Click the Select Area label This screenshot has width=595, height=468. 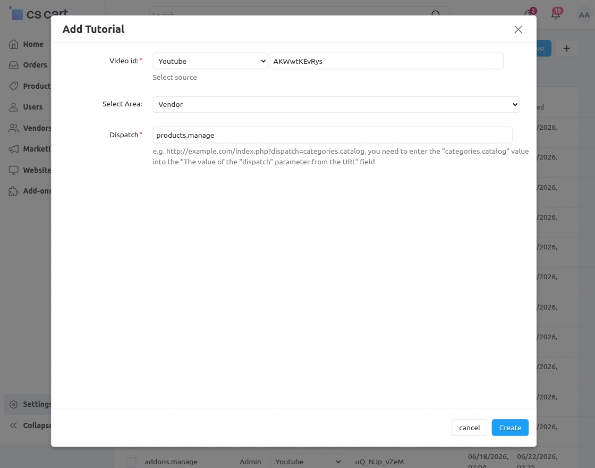point(122,104)
